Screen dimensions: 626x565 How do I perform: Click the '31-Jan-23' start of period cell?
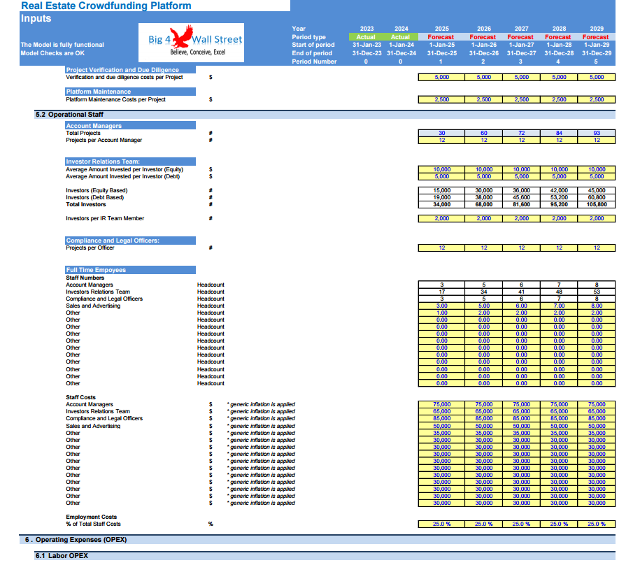pyautogui.click(x=367, y=45)
